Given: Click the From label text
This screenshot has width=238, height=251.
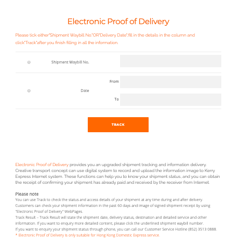Looking at the screenshot, I should coord(114,82).
